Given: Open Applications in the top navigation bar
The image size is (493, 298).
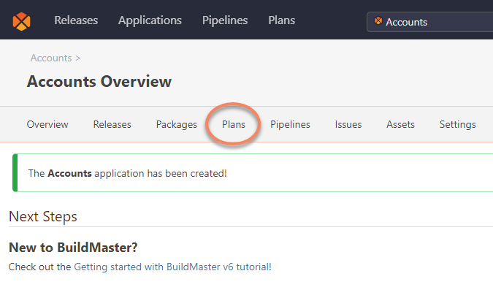Looking at the screenshot, I should click(x=150, y=20).
